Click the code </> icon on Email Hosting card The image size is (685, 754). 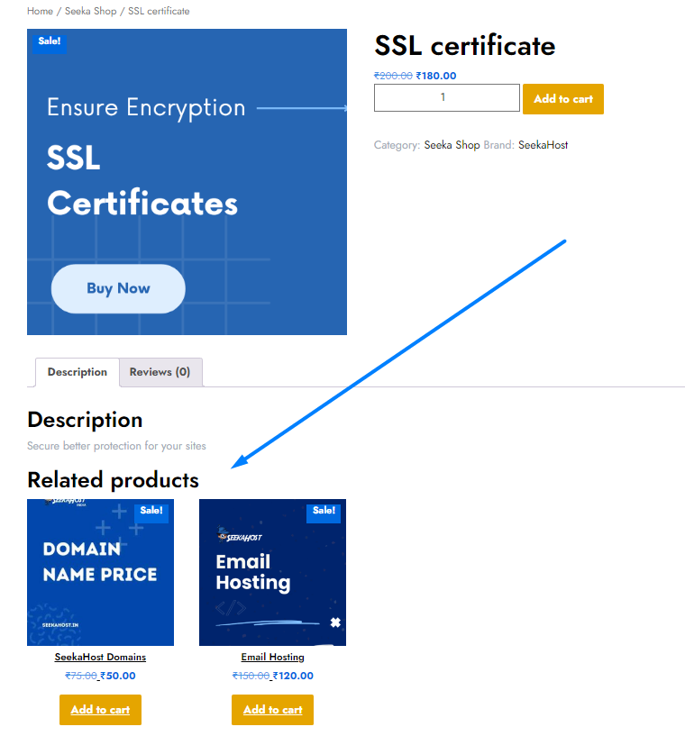coord(231,606)
